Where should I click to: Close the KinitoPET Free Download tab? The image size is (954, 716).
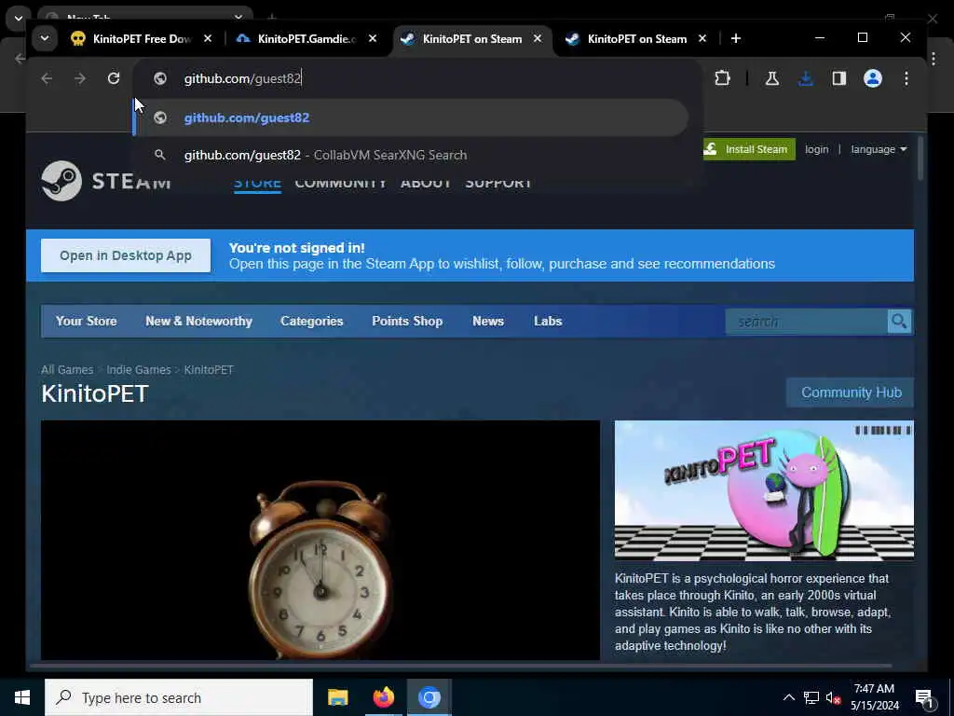pyautogui.click(x=208, y=38)
